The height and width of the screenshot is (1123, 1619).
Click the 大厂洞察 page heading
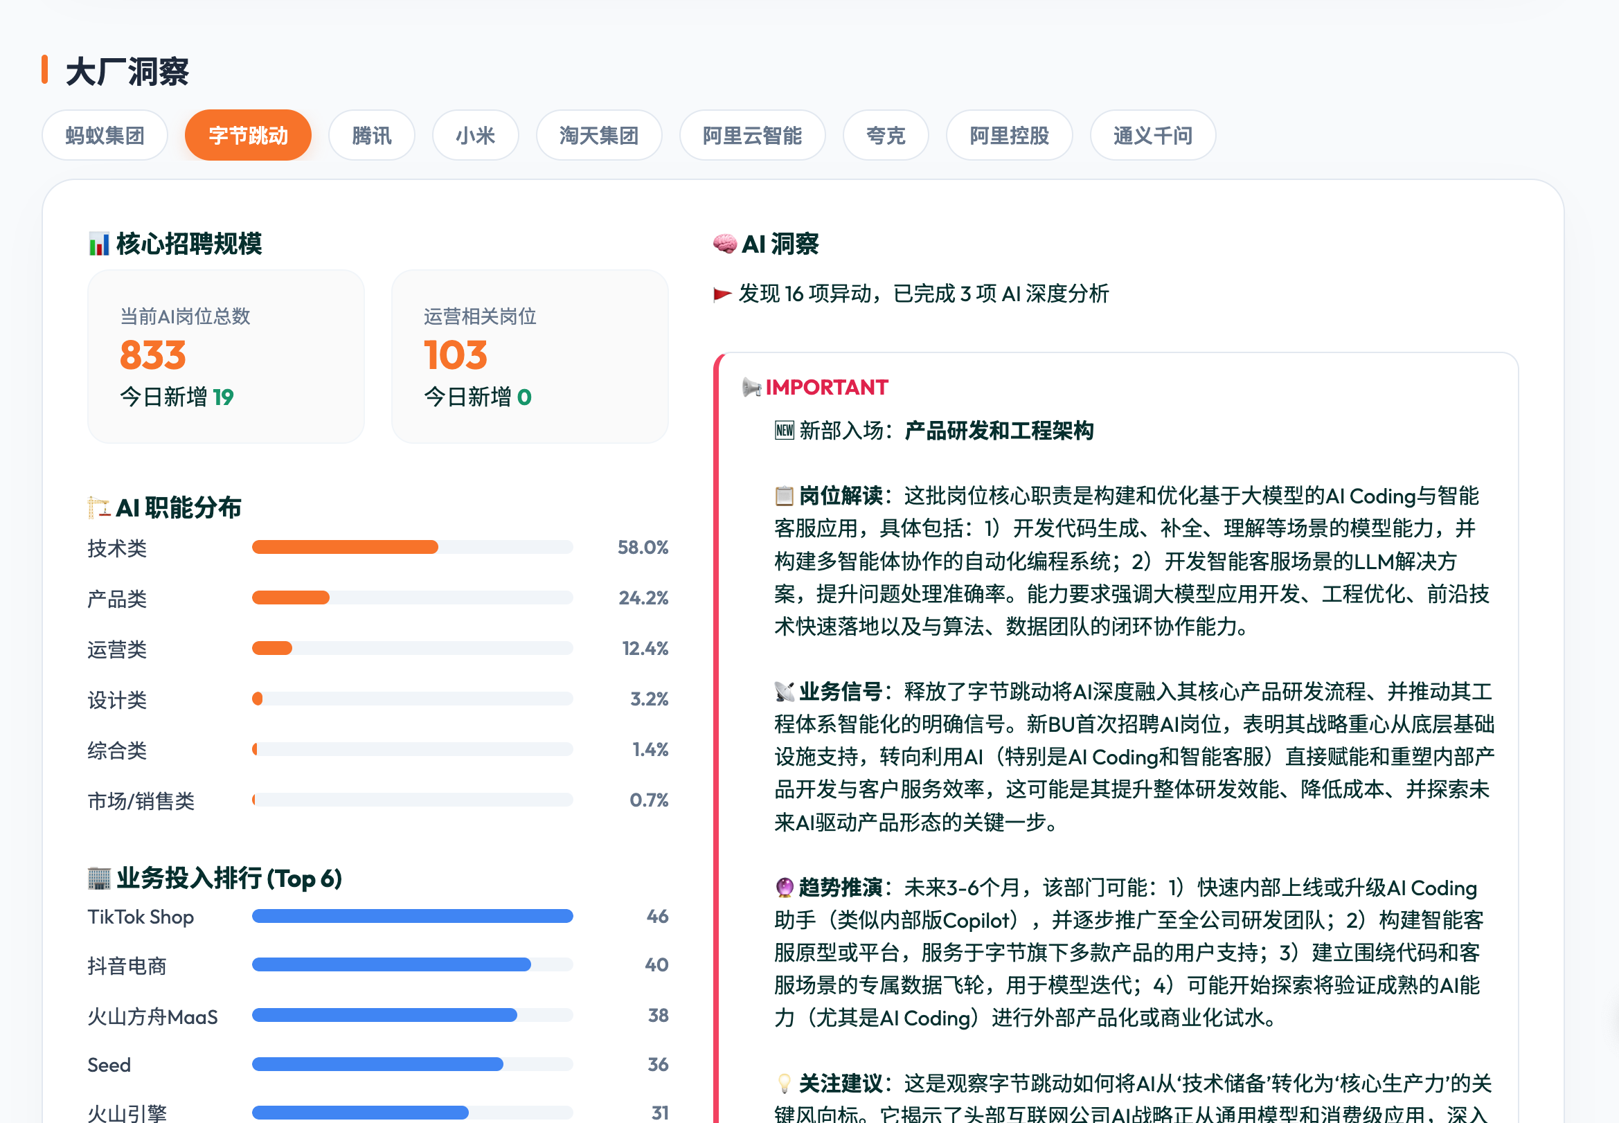point(127,71)
